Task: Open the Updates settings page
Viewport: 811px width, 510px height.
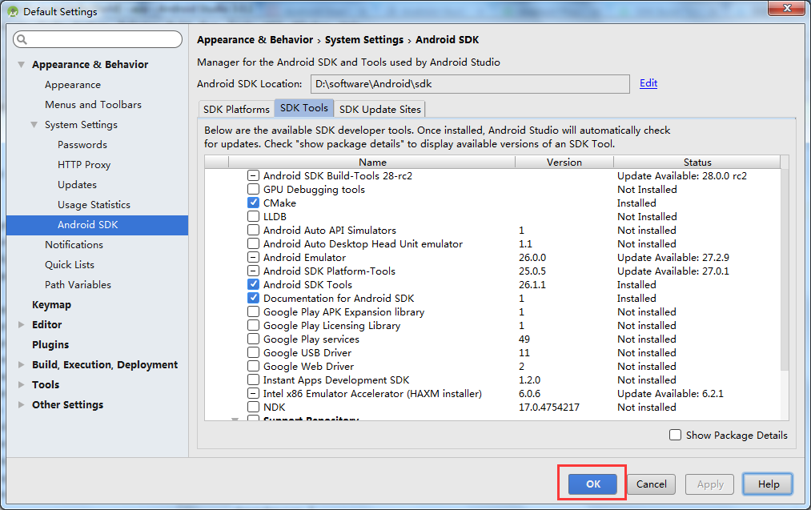Action: pyautogui.click(x=77, y=185)
